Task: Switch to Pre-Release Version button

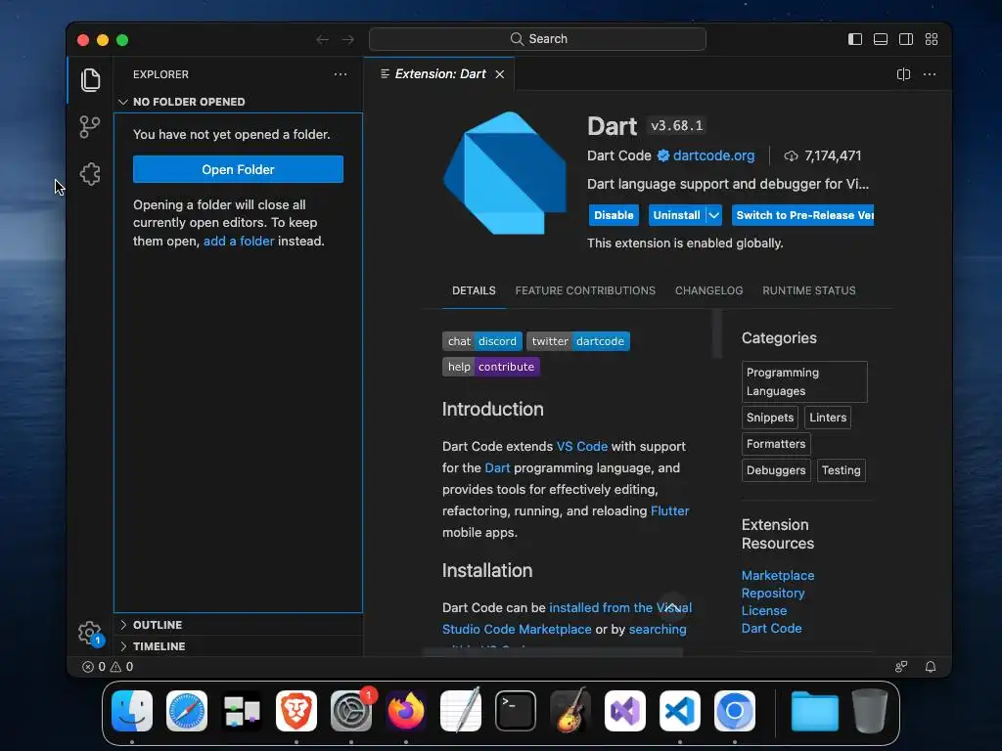Action: (803, 215)
